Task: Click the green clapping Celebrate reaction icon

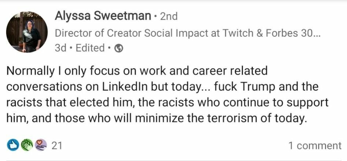Action: [26, 146]
